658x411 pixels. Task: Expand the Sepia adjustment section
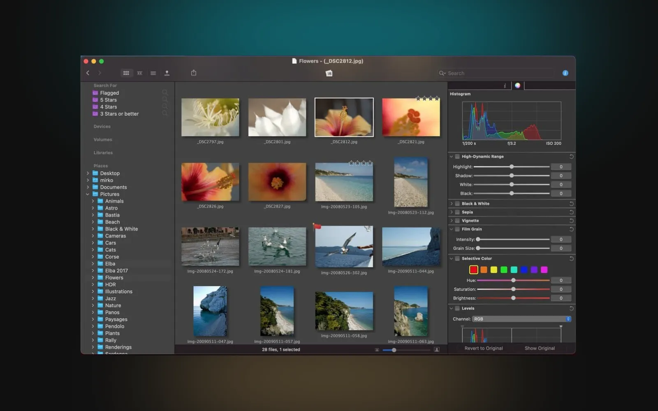point(452,212)
